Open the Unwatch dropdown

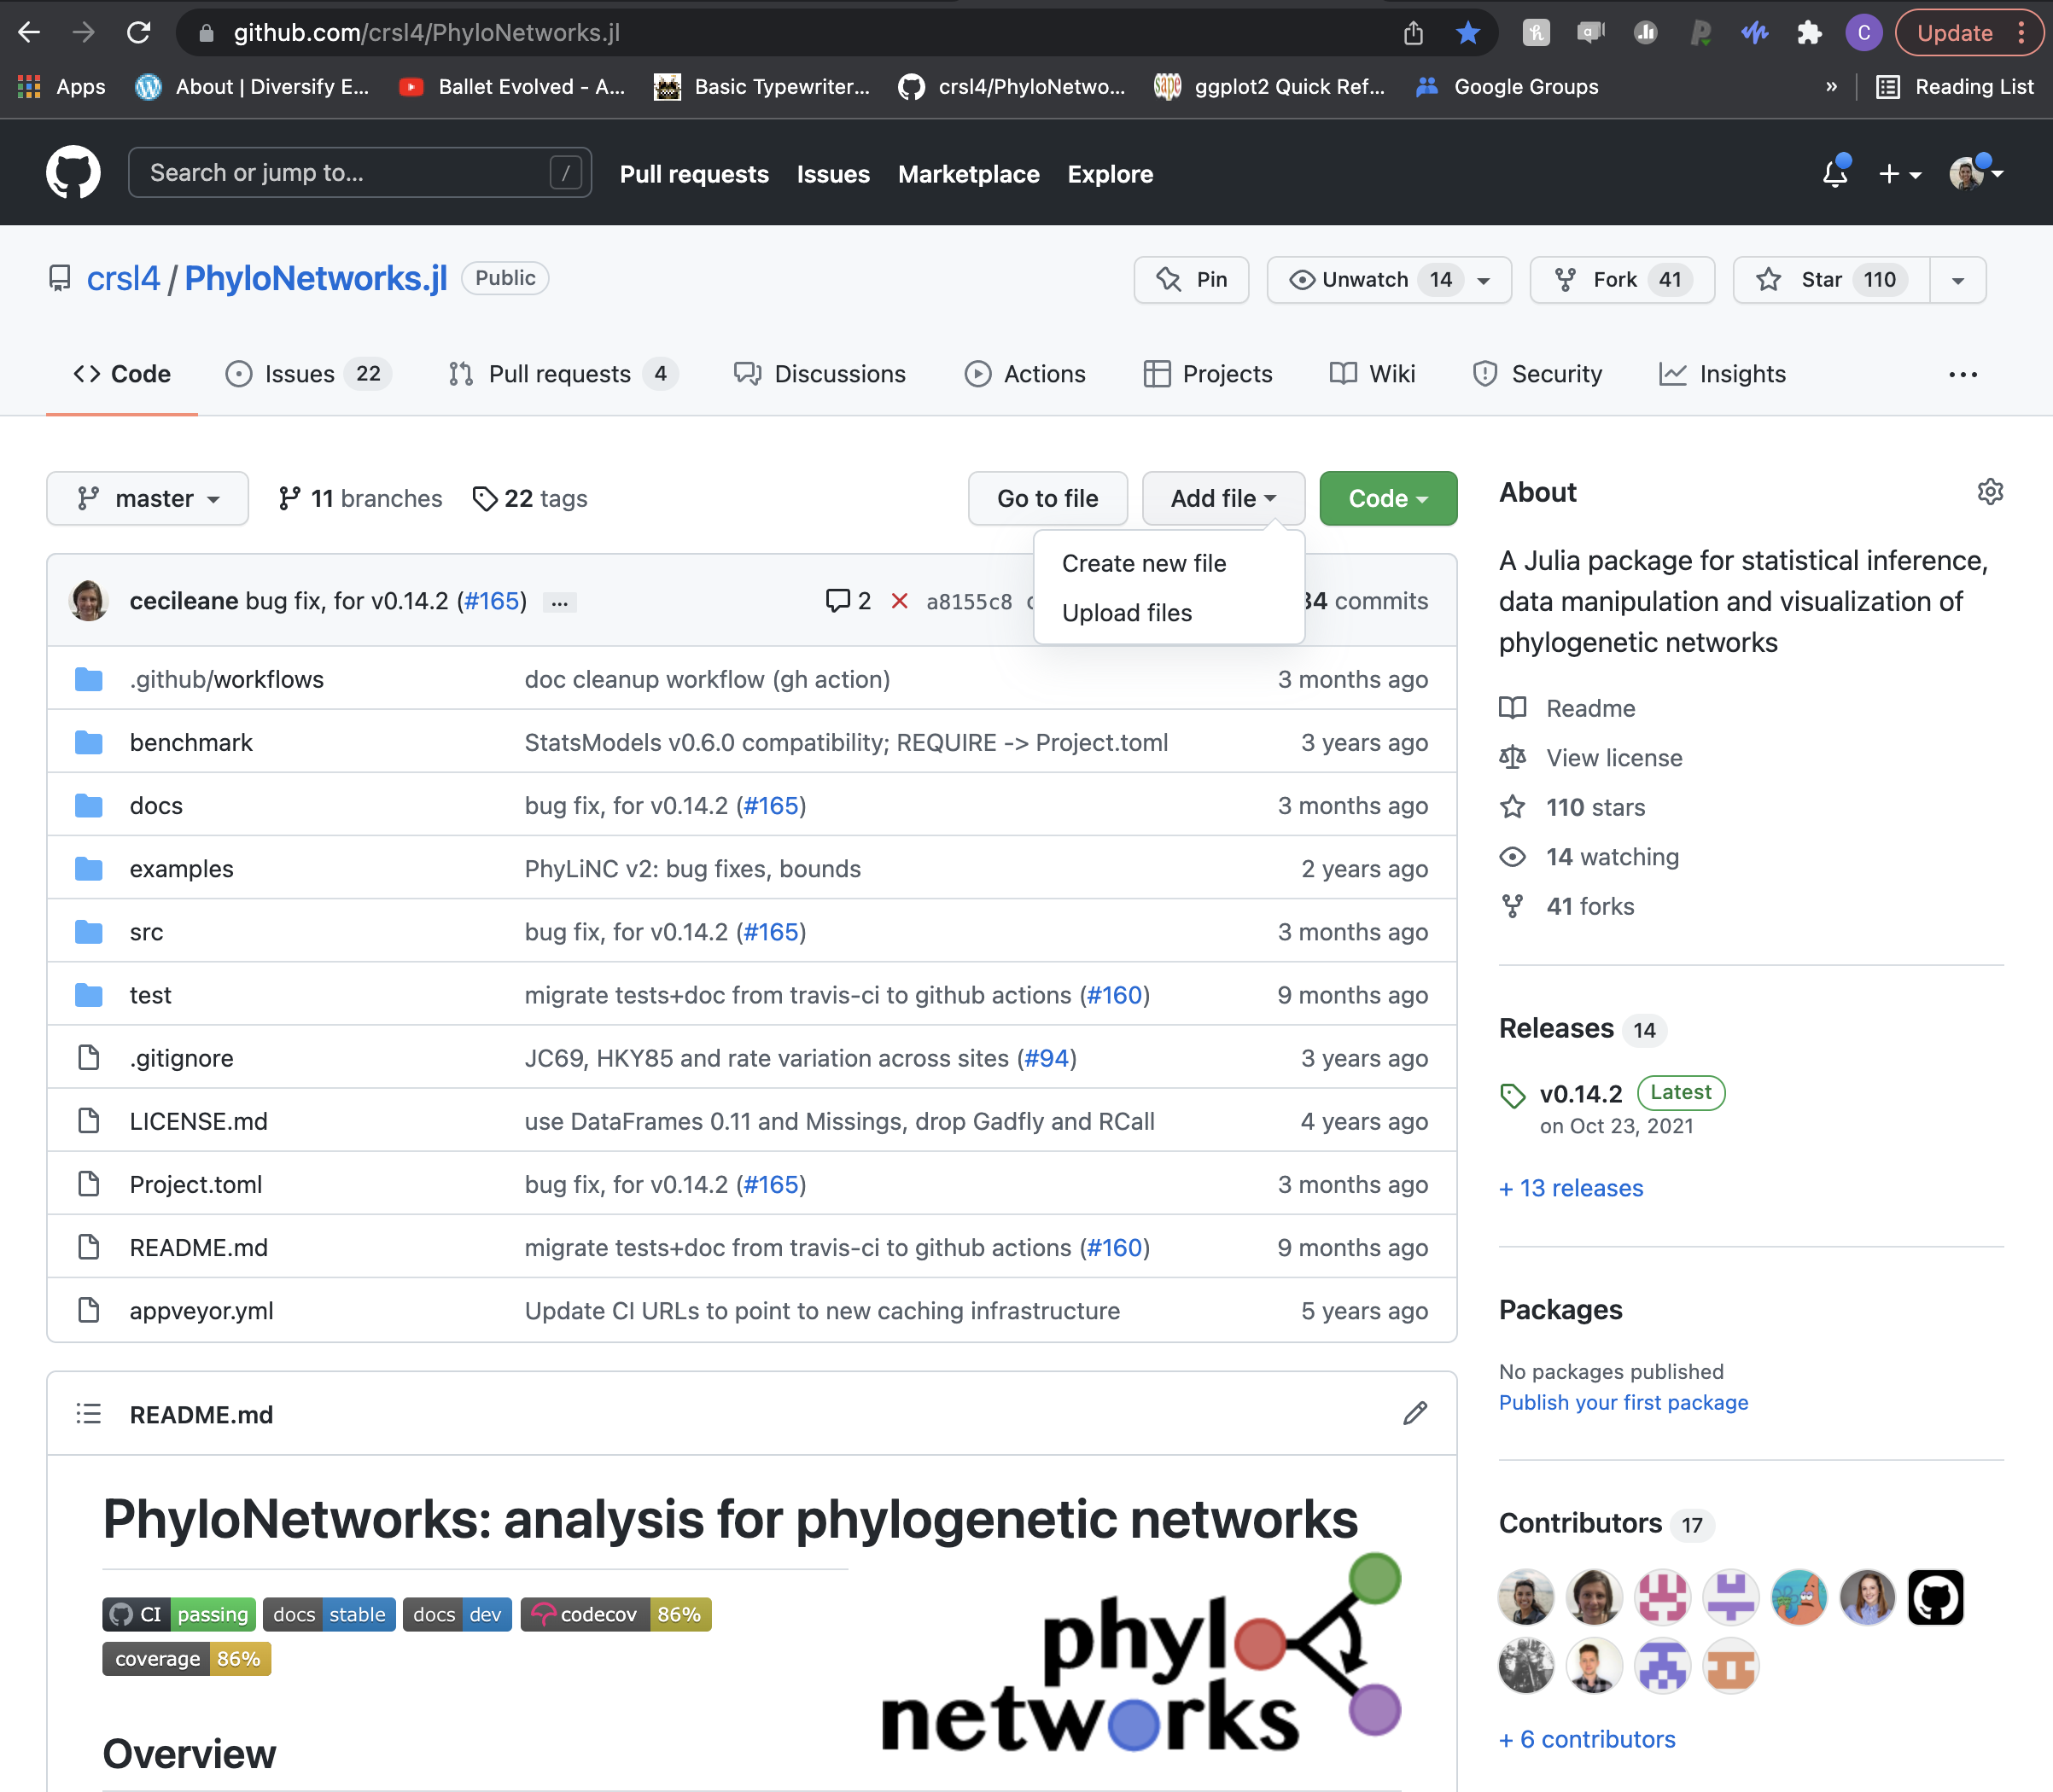click(1389, 280)
